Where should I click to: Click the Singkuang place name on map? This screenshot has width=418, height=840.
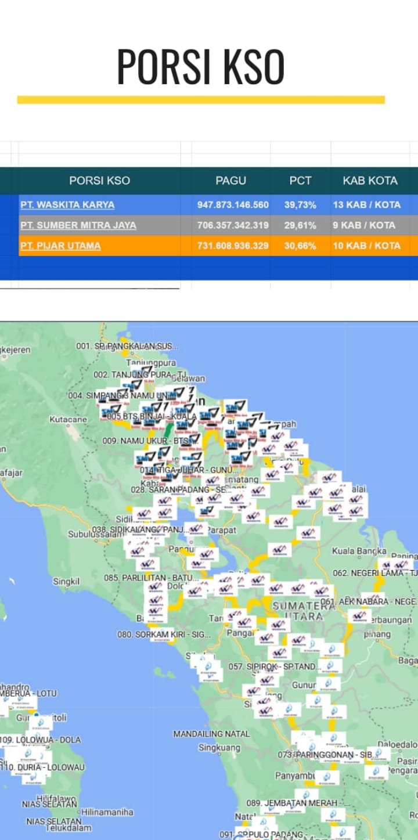click(x=219, y=748)
